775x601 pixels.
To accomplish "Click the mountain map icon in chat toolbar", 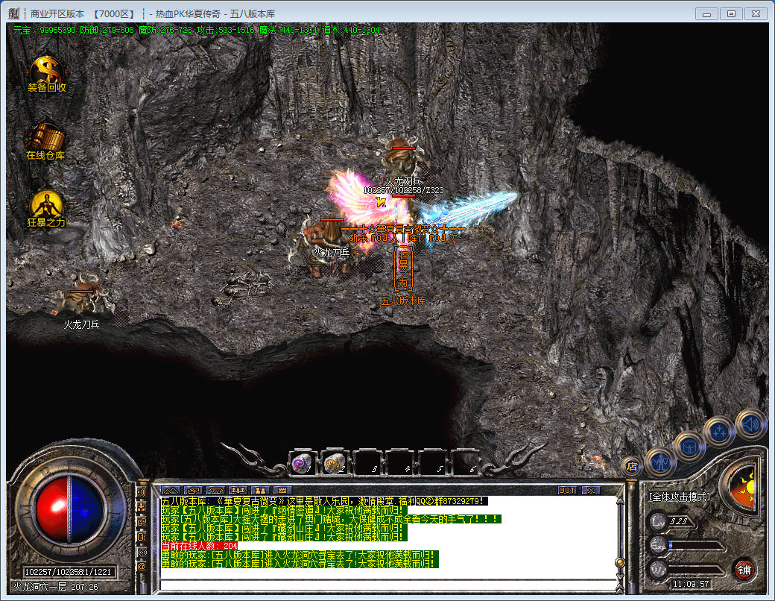I will point(171,490).
